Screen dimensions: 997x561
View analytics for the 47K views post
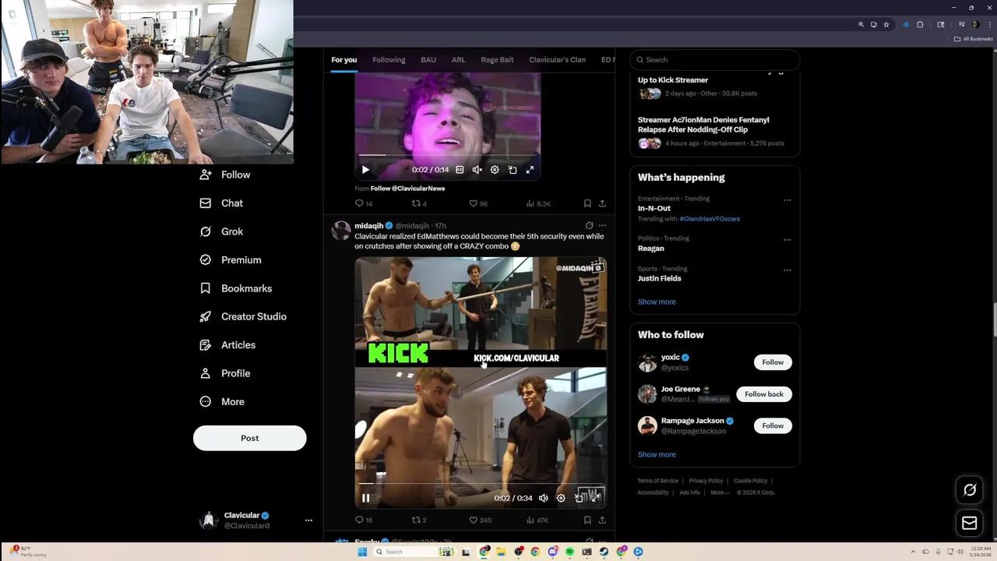point(537,520)
